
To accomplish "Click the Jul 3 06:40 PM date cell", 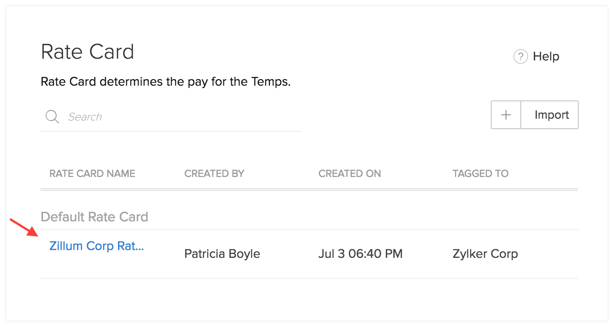I will point(361,254).
